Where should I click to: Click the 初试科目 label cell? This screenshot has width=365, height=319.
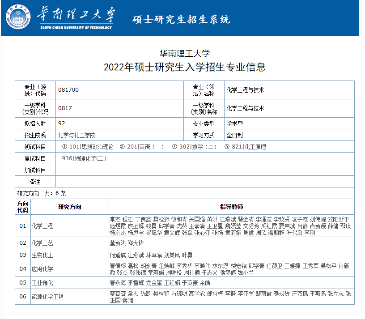coord(35,147)
